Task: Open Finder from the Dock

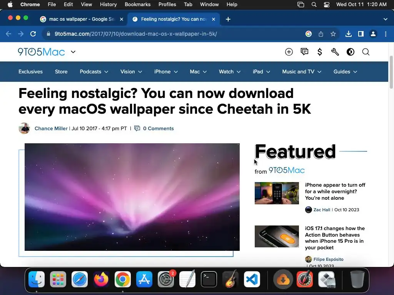Action: point(37,279)
